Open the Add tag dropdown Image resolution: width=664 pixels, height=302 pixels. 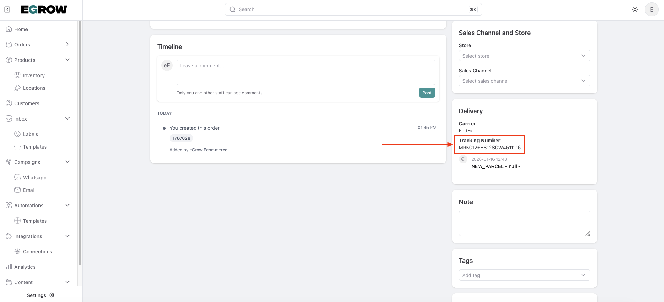tap(524, 275)
